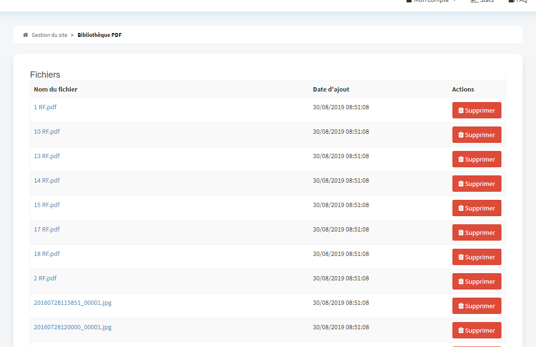The height and width of the screenshot is (347, 536).
Task: Open the 14 RF.pdf file link
Action: tap(47, 180)
